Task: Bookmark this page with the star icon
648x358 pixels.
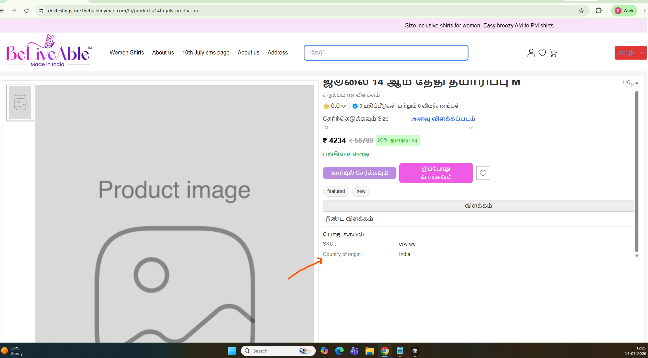Action: tap(581, 11)
